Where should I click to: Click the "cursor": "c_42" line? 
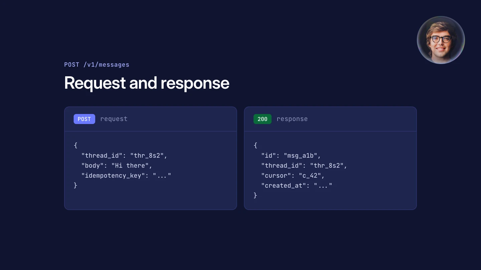coord(293,176)
